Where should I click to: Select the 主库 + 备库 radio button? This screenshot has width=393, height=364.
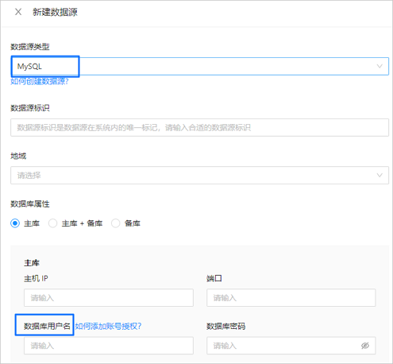(52, 223)
